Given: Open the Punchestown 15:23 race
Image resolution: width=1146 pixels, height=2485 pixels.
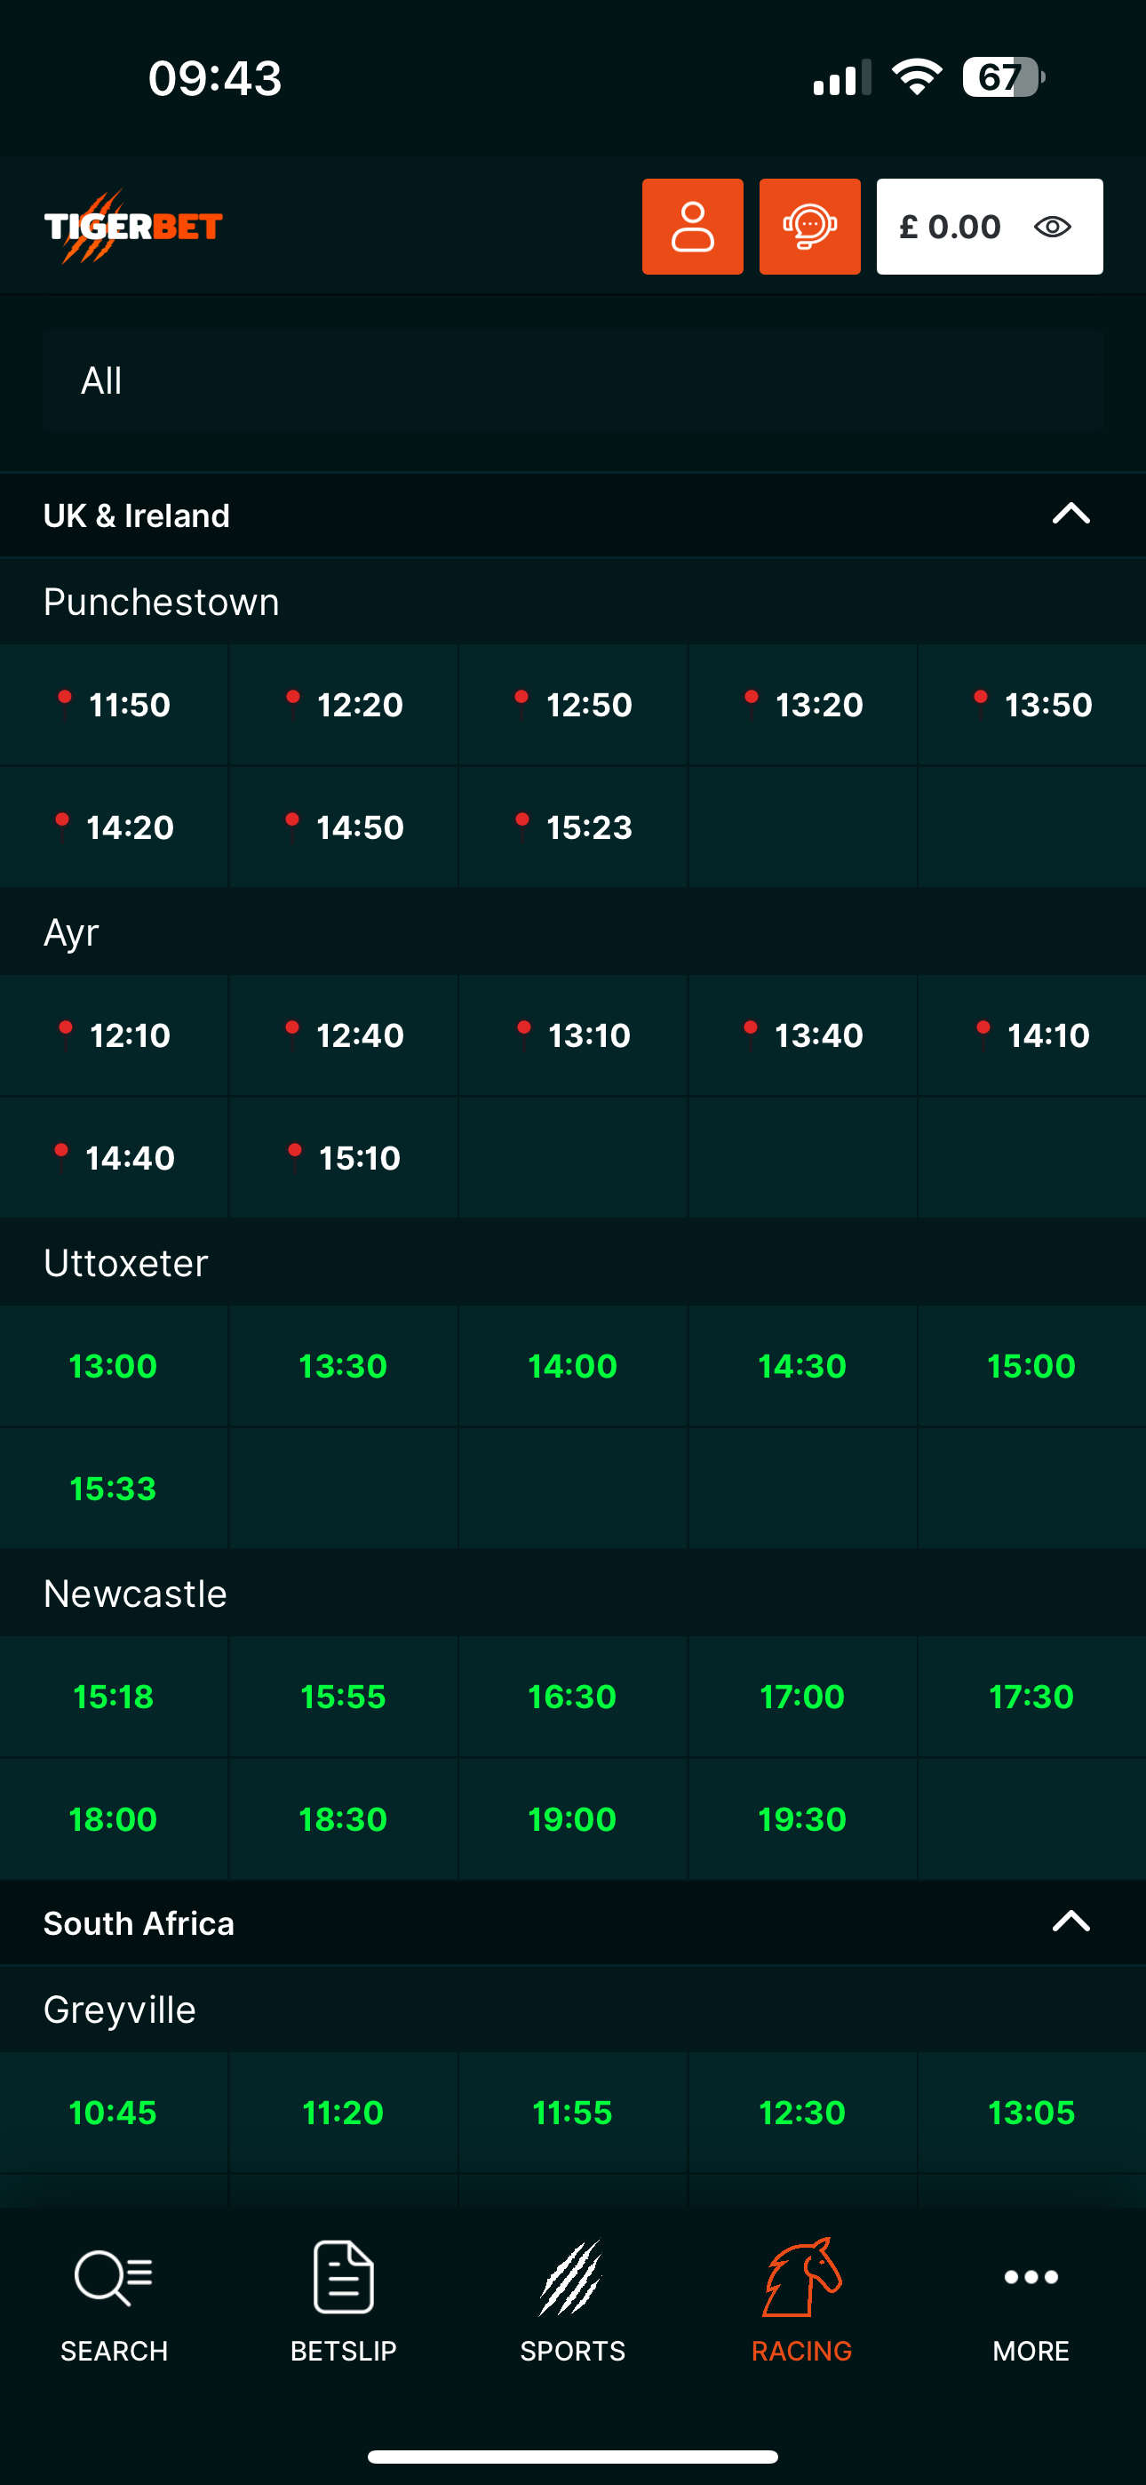Looking at the screenshot, I should point(573,827).
